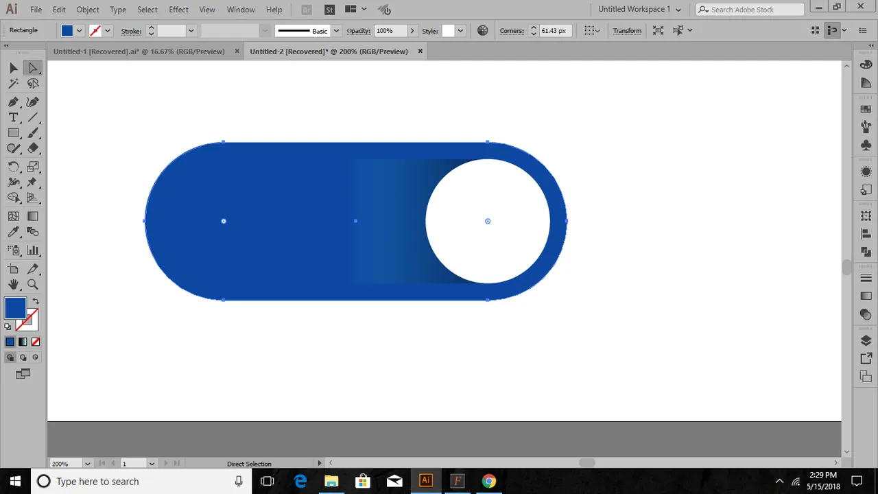
Task: Change the screen mode
Action: [x=23, y=374]
